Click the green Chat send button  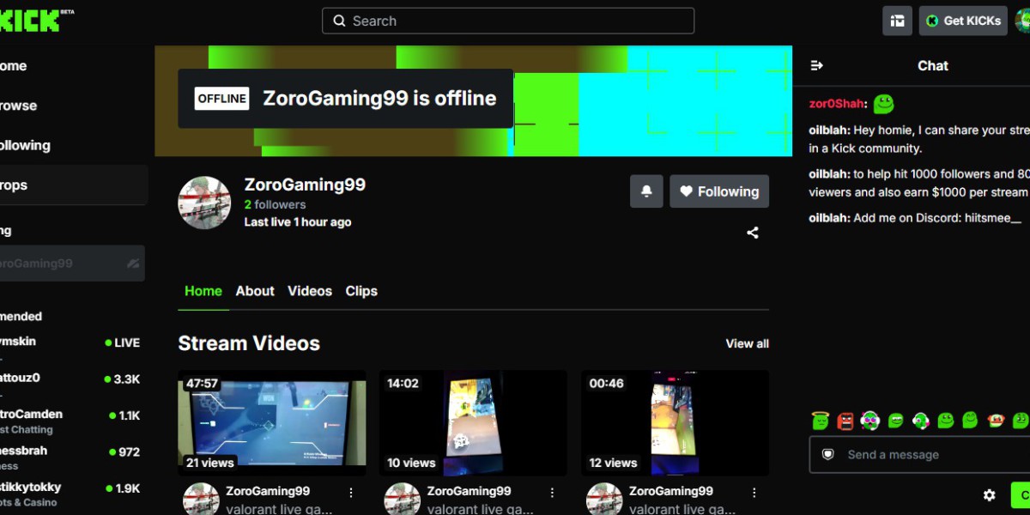1021,495
